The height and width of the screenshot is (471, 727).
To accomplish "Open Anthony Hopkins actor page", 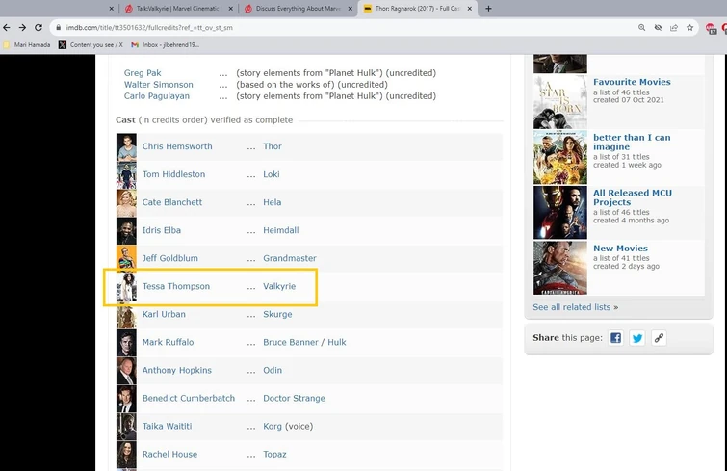I will tap(176, 371).
